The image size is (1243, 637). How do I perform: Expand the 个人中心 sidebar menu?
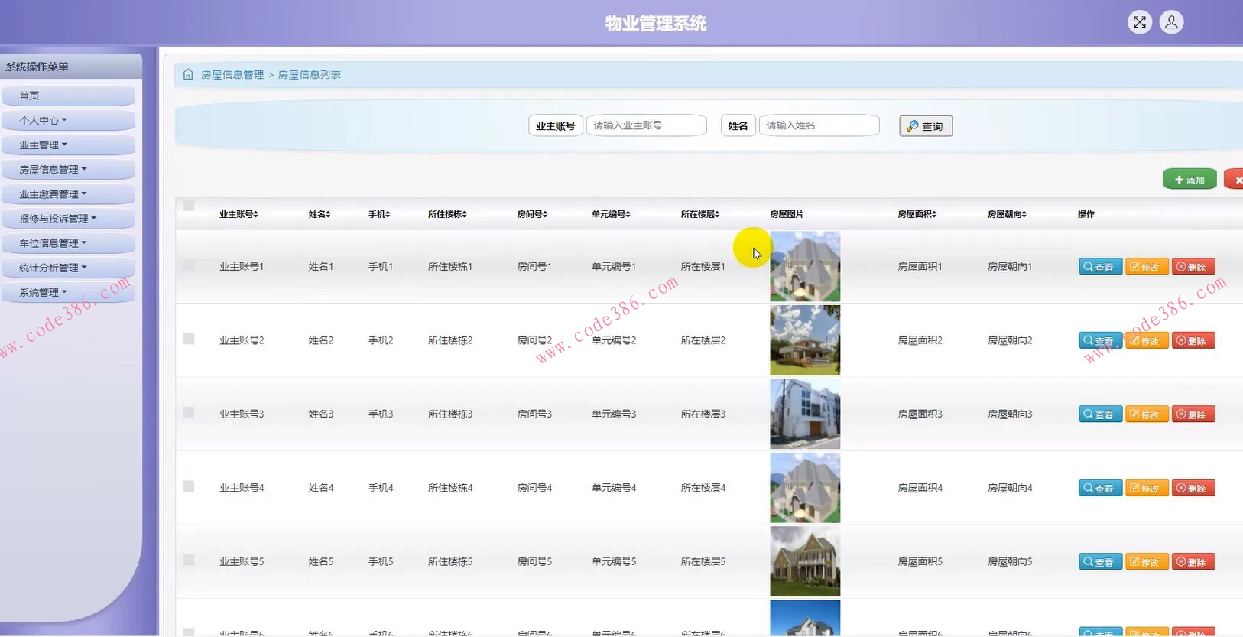43,120
